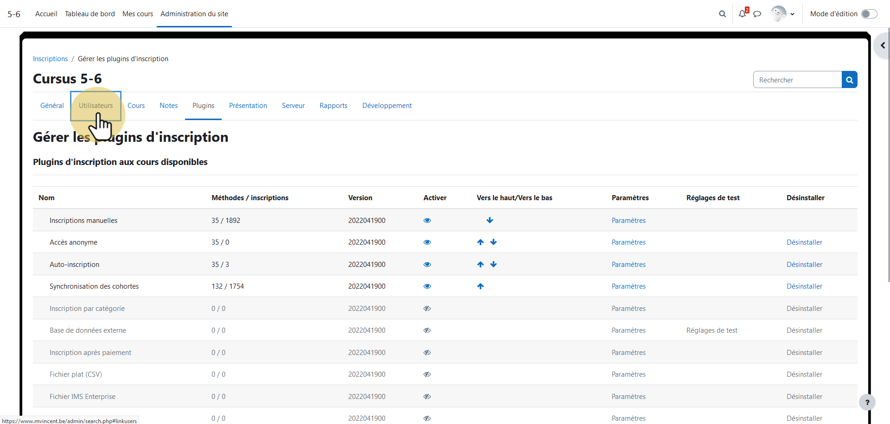Open Tableau de bord
Screen dimensions: 890x424
click(90, 14)
